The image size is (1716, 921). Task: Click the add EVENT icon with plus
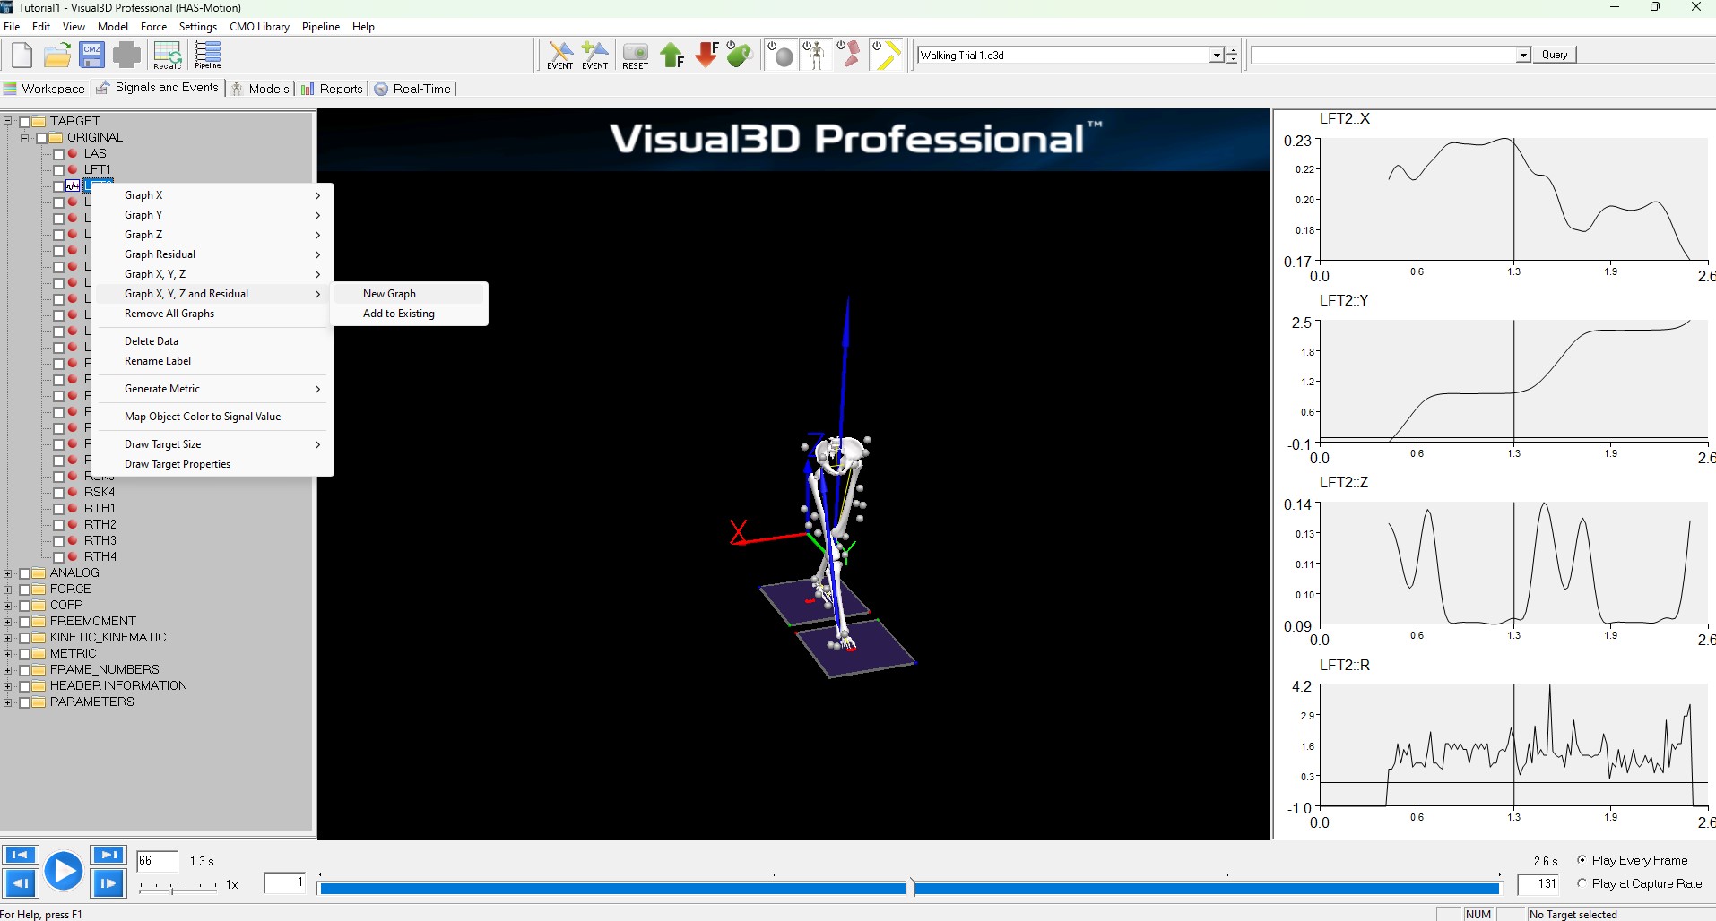click(595, 55)
